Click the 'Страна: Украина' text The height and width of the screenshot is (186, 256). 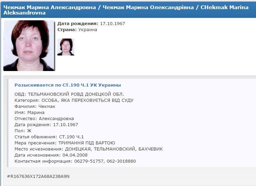(77, 30)
